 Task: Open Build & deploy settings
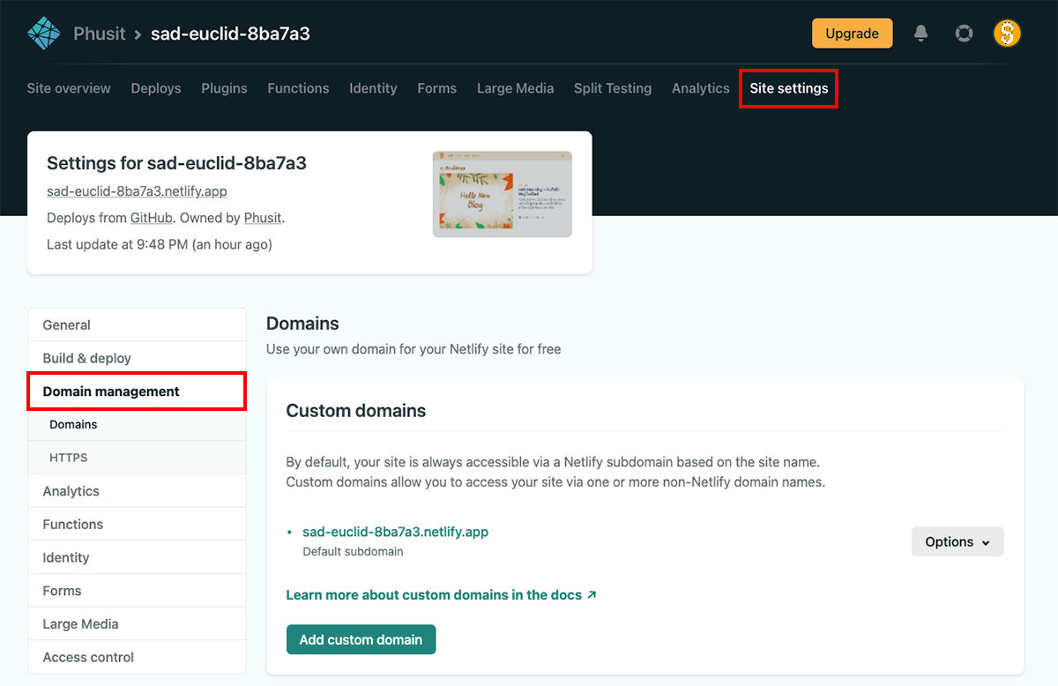pos(137,358)
